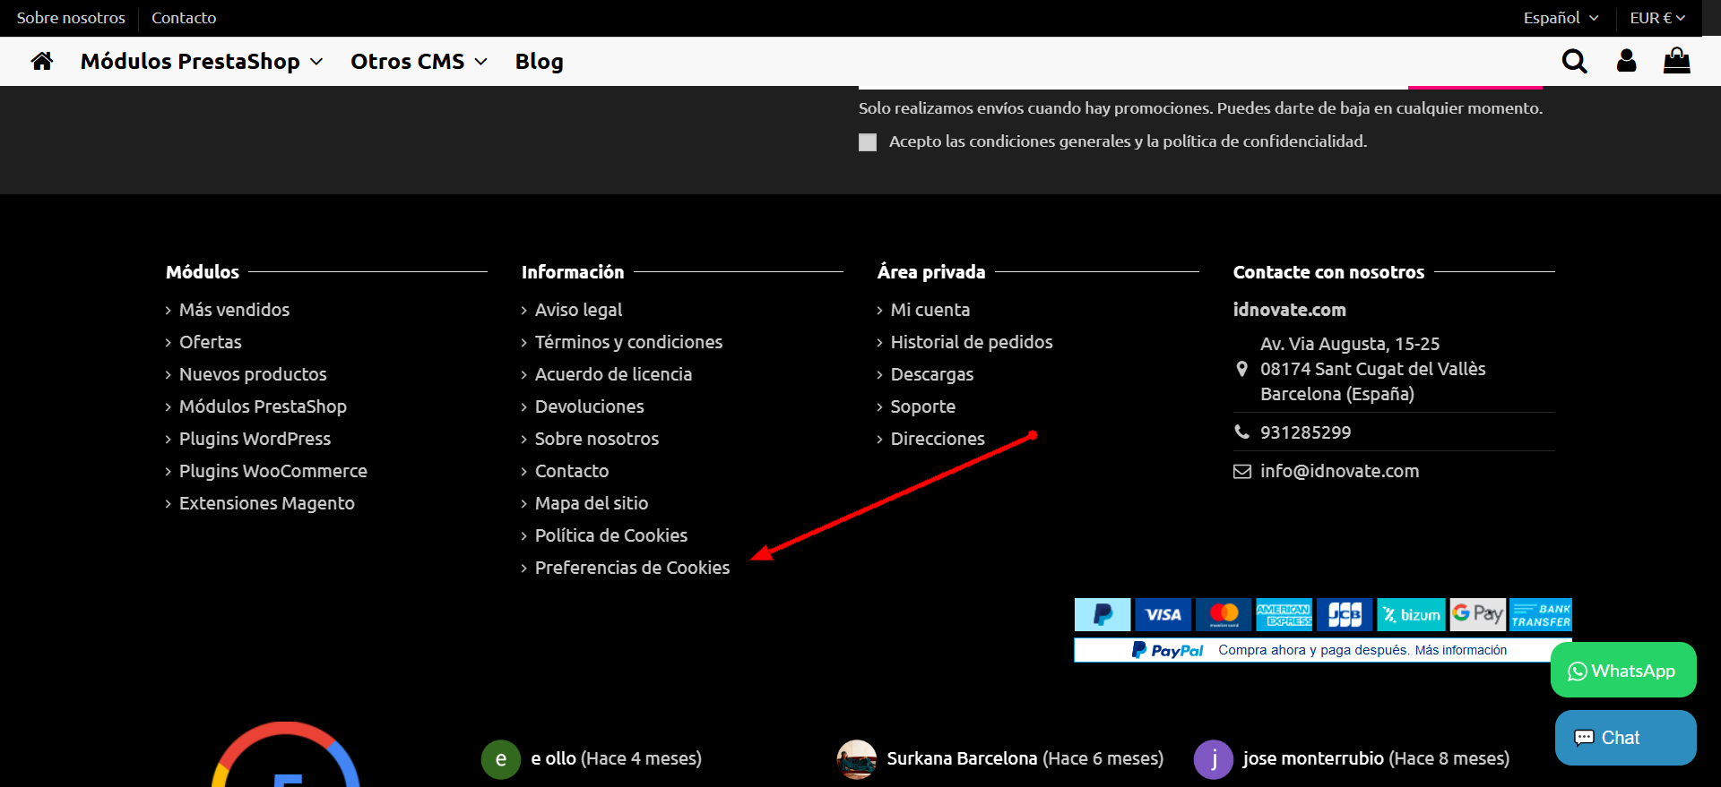Click the American Express logo
Screen dimensions: 1721x787
click(x=1284, y=614)
